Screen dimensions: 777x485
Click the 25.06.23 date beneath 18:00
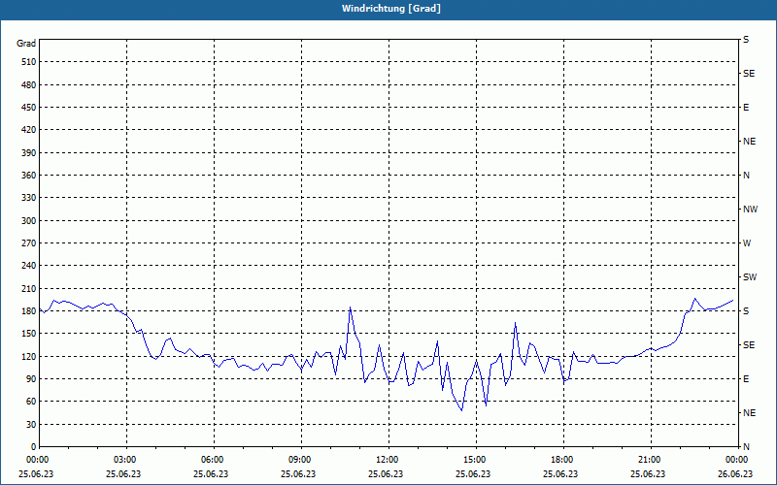[560, 474]
